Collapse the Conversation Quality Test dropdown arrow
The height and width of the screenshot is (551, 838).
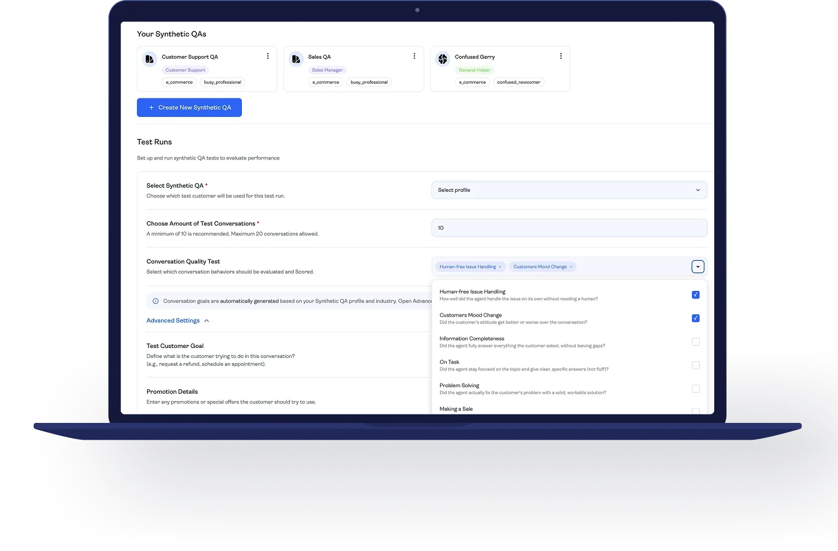click(x=697, y=267)
